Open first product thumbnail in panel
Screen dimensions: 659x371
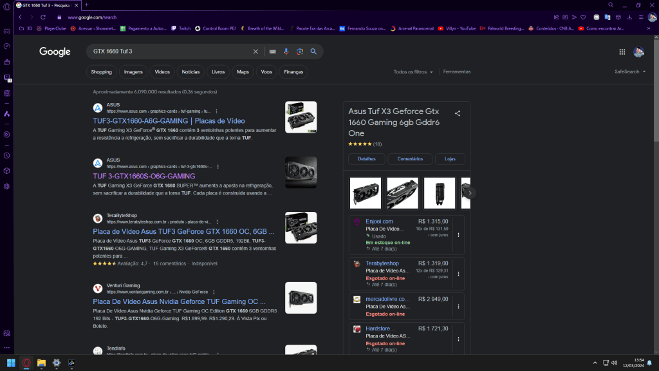coord(366,193)
